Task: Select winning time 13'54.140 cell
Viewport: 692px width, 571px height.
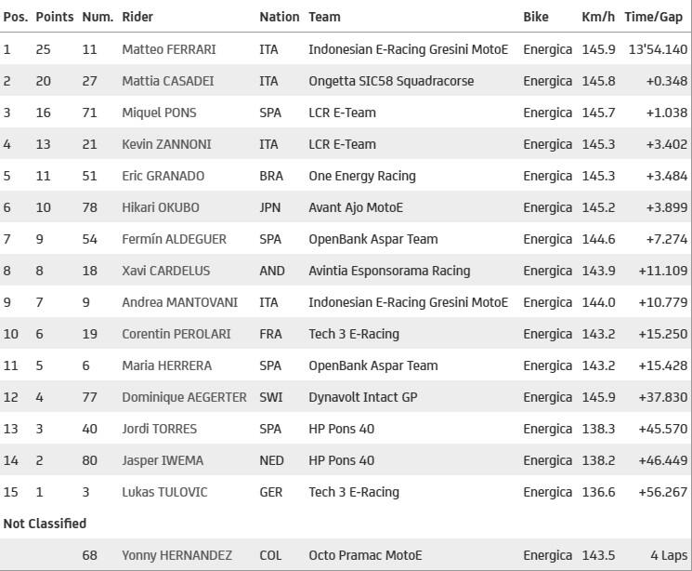Action: coord(655,49)
